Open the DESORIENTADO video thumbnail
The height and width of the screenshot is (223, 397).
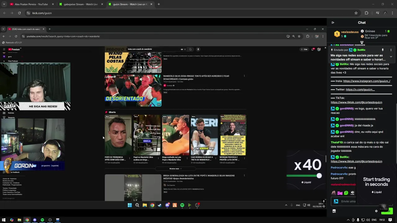coord(133,90)
